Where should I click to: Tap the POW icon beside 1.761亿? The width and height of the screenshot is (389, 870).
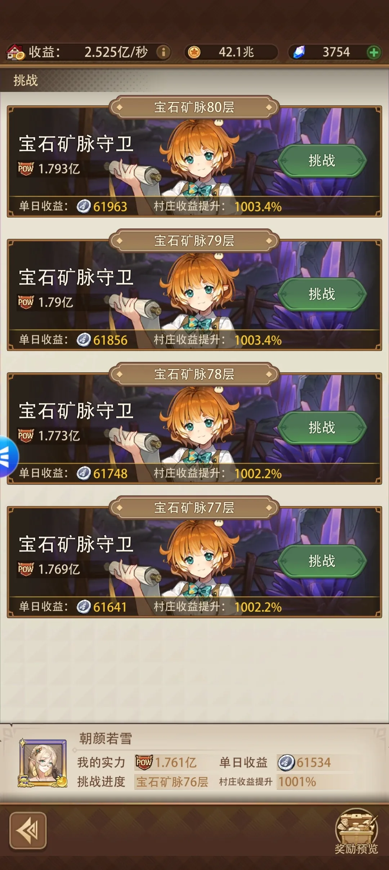click(x=144, y=762)
